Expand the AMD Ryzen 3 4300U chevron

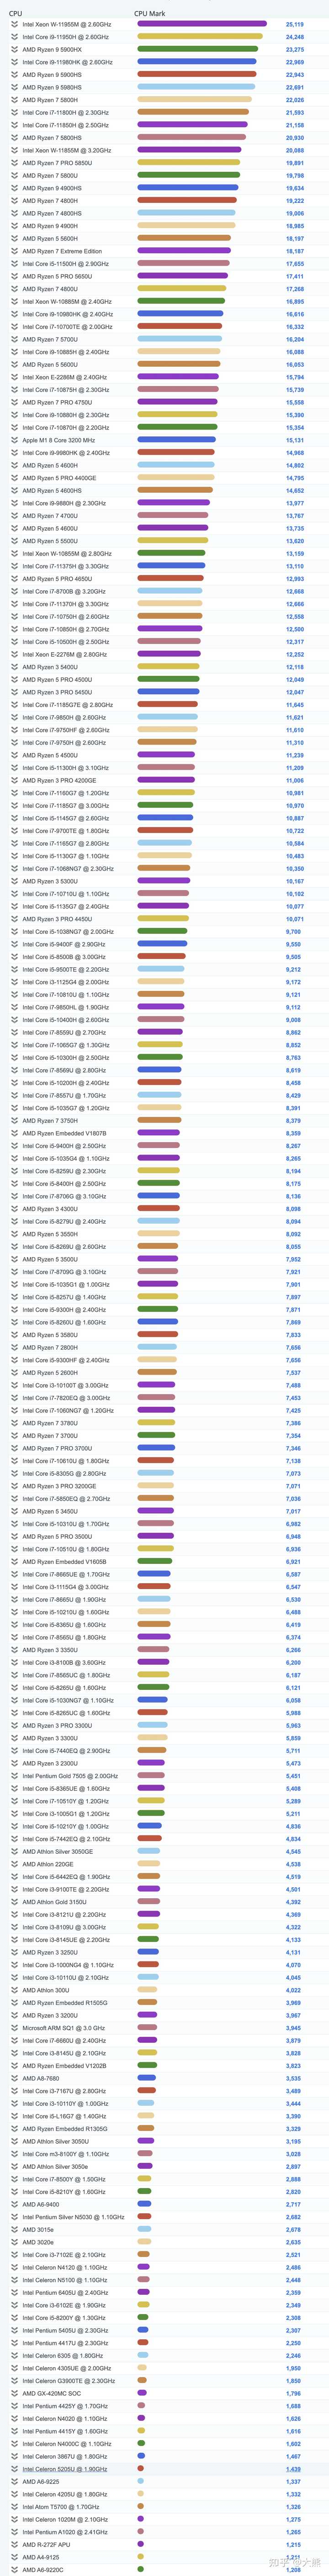pos(14,1209)
